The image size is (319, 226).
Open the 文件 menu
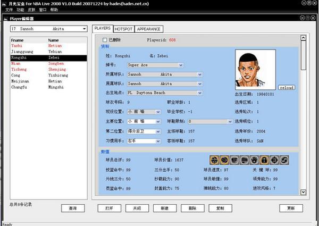tap(9, 10)
